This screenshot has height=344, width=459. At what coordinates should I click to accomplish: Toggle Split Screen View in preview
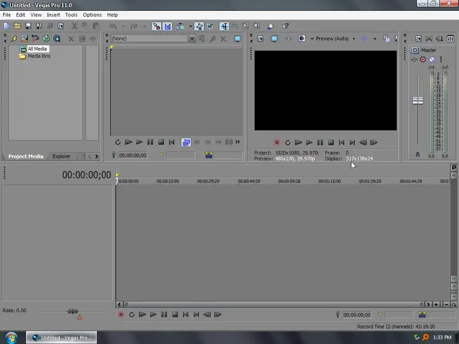pos(302,39)
